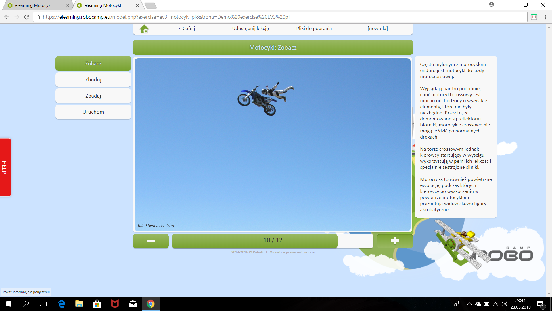Open the OneDrive cloud tray icon
Screen dimensions: 552x311
coord(478,304)
